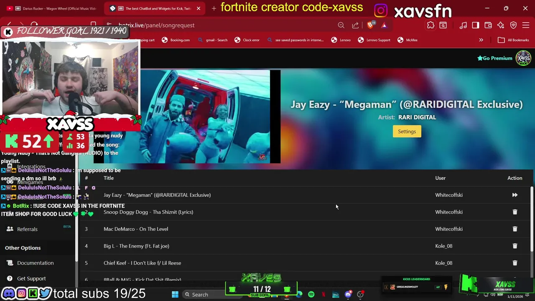
Task: Delete Mac DeMarco On The Level request
Action: [515, 229]
